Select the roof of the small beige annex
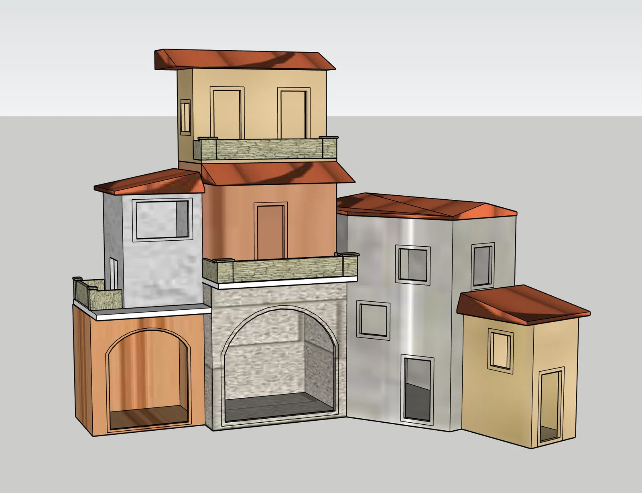The width and height of the screenshot is (642, 493). (x=524, y=304)
